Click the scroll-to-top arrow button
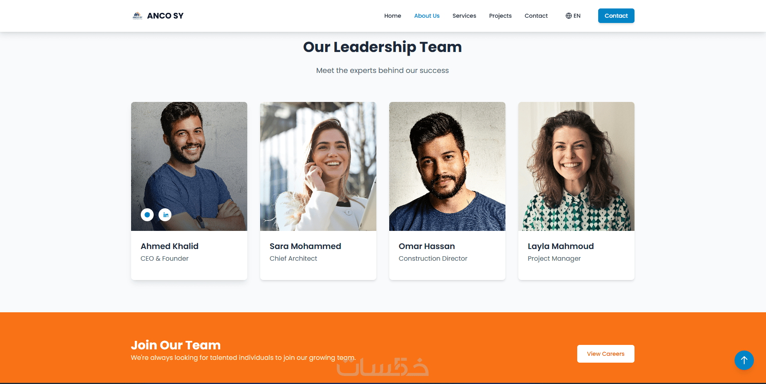The image size is (766, 384). tap(744, 360)
